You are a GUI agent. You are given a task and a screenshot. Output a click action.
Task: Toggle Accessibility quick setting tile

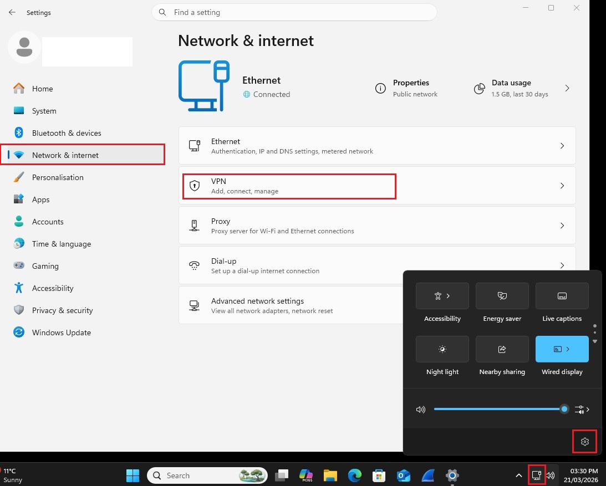pos(442,296)
